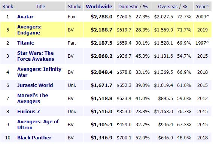Sort by Studio column header

coord(74,6)
